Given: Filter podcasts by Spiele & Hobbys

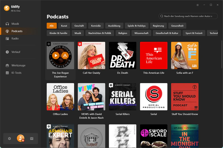Looking at the screenshot, I should click(137, 26).
